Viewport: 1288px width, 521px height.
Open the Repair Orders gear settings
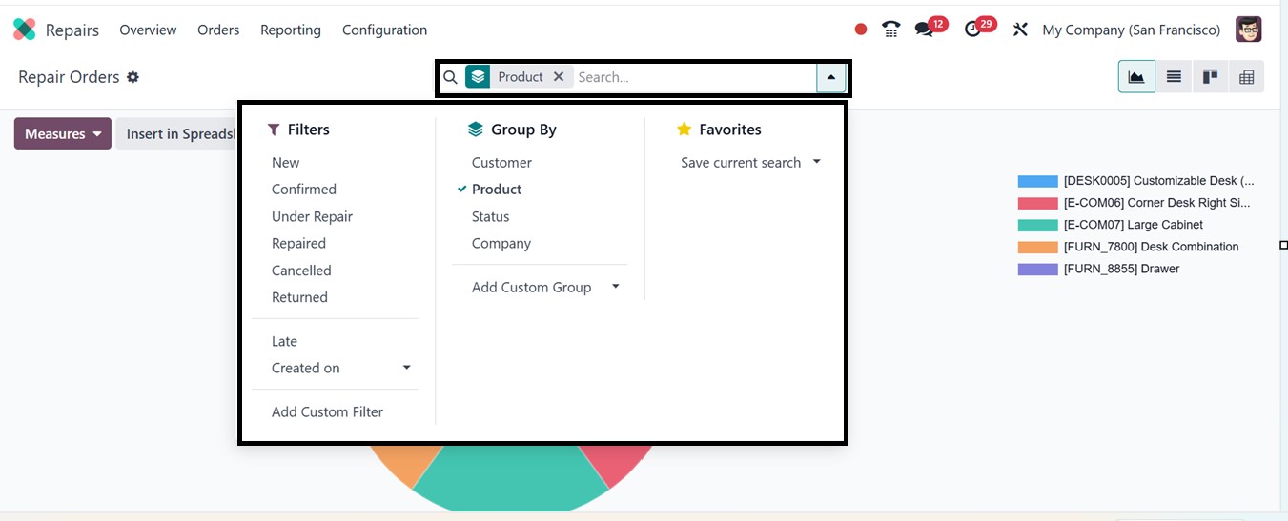point(133,77)
